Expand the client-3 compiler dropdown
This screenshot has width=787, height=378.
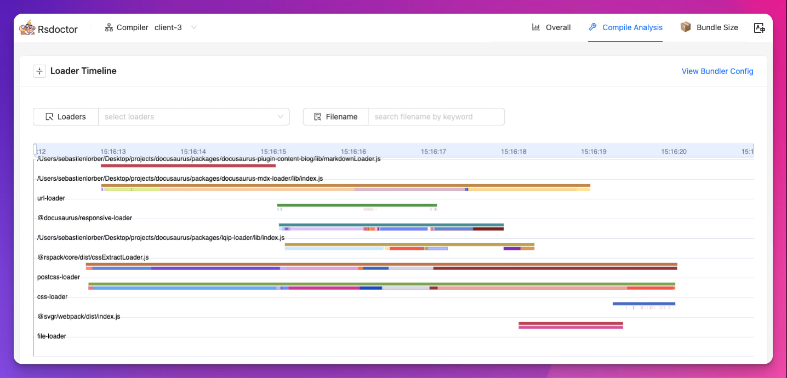[x=193, y=27]
